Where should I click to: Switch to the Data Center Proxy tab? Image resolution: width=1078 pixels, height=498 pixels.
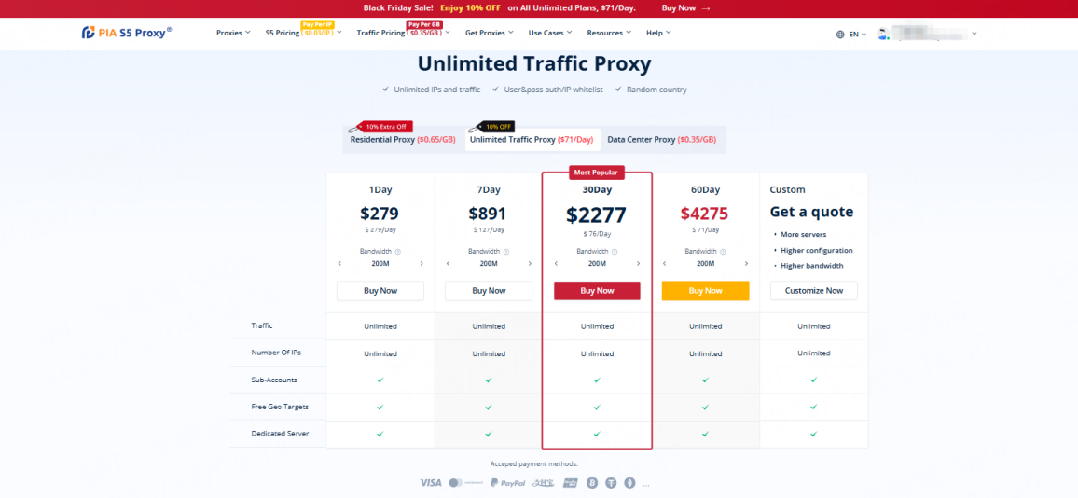coord(661,140)
